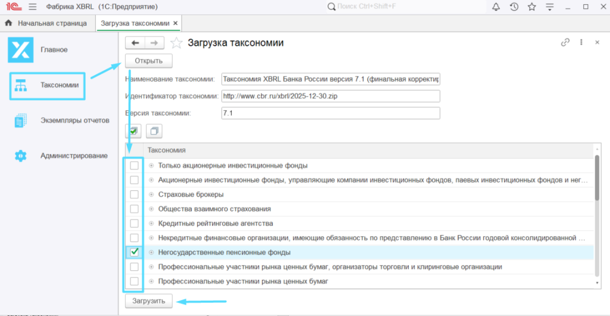Screen dimensions: 610x316
Task: Close the Загрузка таксономии form with X
Action: [x=597, y=42]
